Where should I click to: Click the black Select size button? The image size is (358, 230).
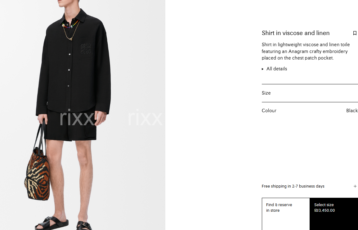click(334, 214)
